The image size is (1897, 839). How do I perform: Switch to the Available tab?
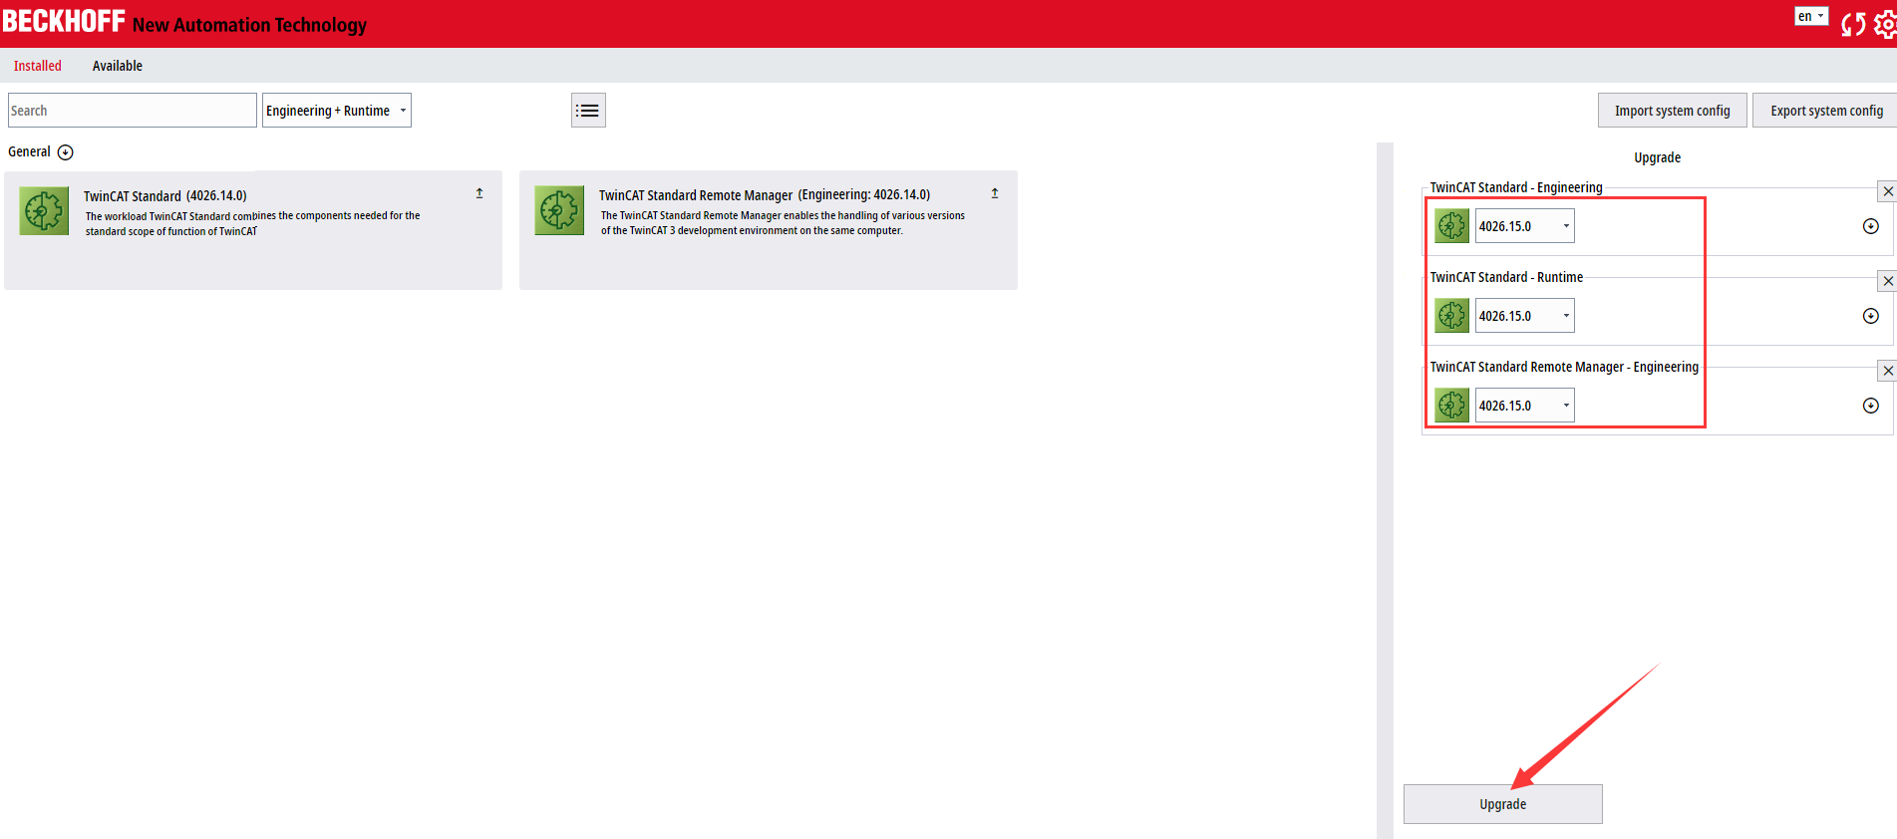pos(118,66)
